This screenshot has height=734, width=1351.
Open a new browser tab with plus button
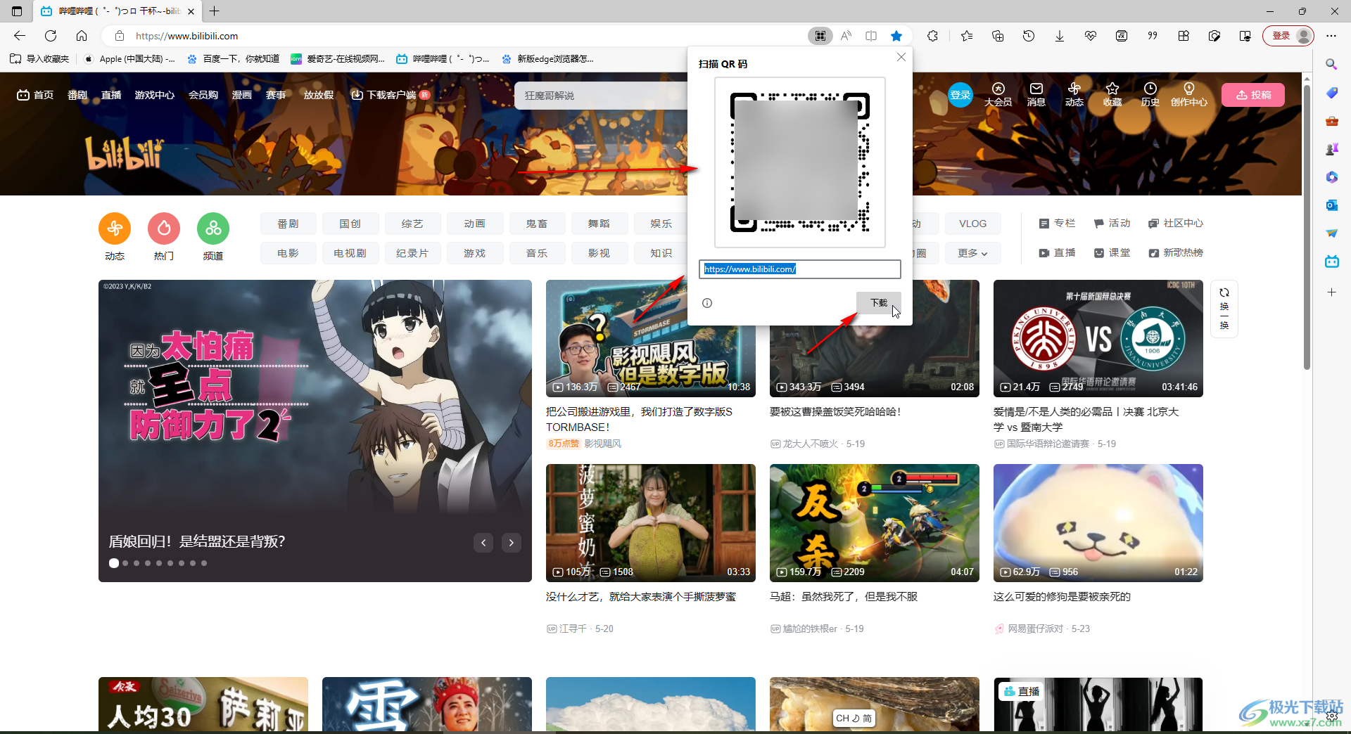click(215, 11)
